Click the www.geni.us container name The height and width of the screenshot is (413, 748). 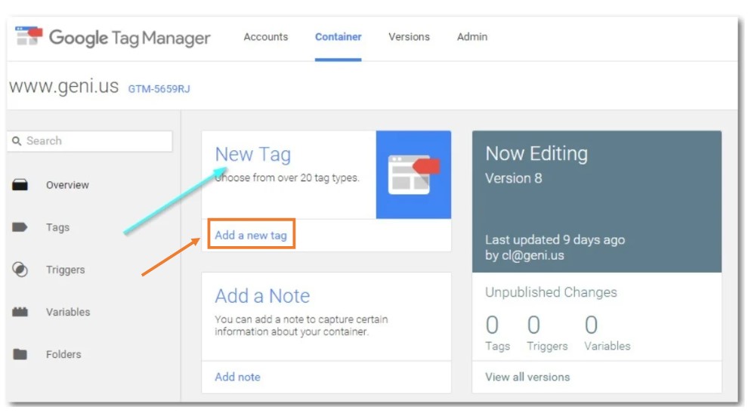64,86
